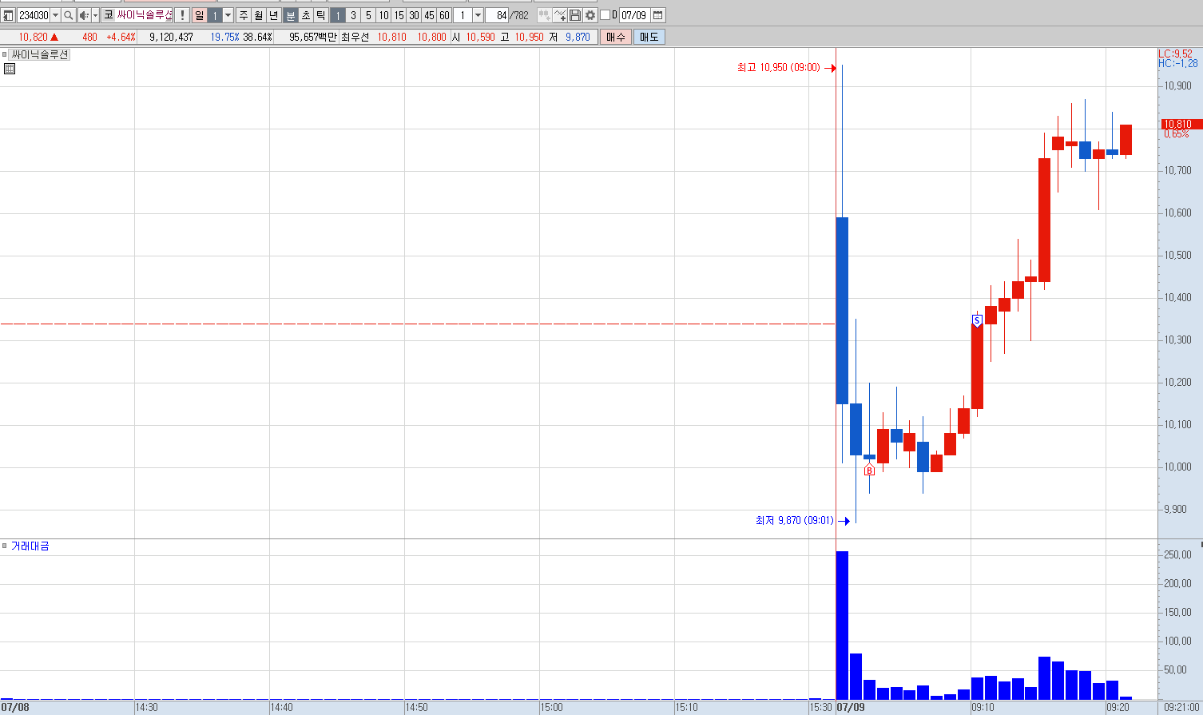
Task: Click the daily period value 1 box
Action: tap(215, 15)
